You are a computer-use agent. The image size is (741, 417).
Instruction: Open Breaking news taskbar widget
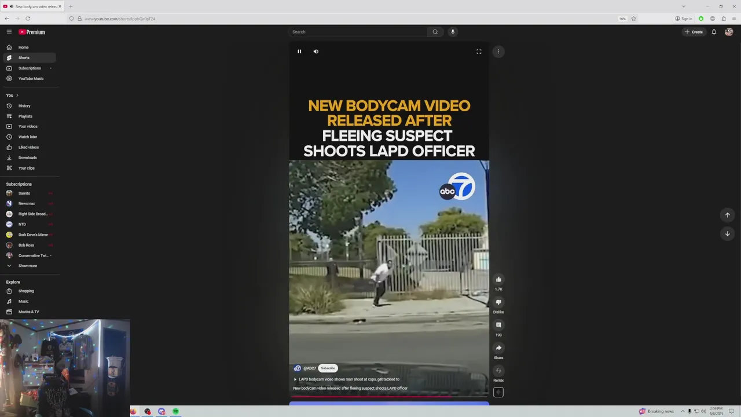pyautogui.click(x=656, y=411)
